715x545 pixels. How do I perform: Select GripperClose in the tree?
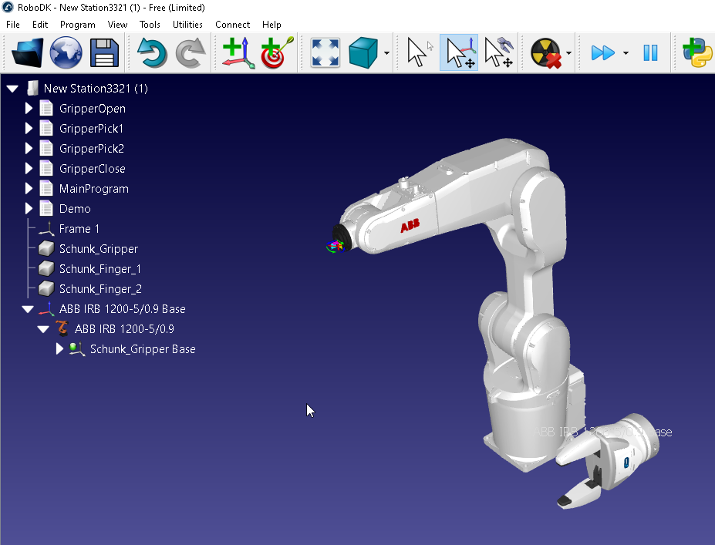92,169
